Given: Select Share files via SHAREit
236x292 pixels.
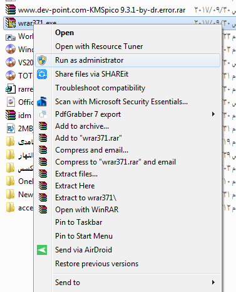Looking at the screenshot, I should (128, 74).
